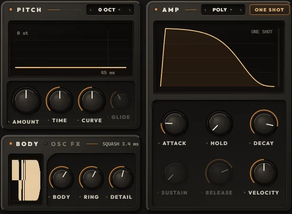The height and width of the screenshot is (214, 292).
Task: Click the dot next to VELOCITY label
Action: coord(245,193)
